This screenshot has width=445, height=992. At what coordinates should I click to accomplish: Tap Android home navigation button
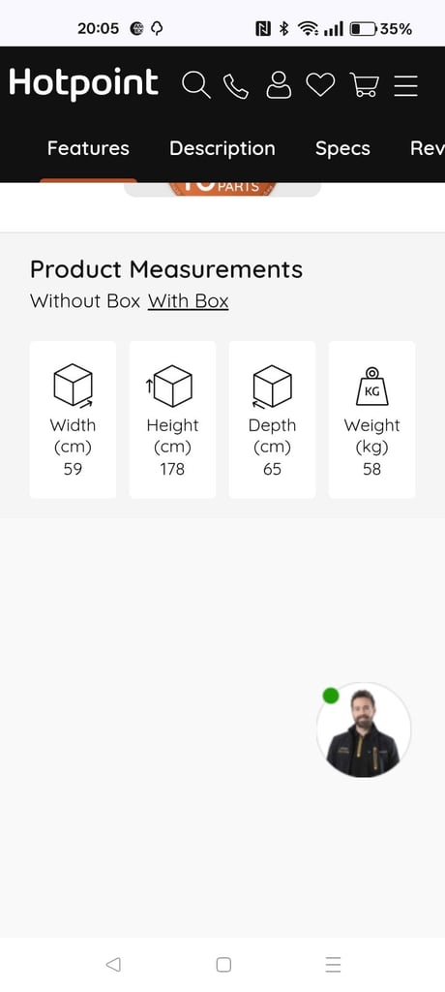click(x=223, y=964)
